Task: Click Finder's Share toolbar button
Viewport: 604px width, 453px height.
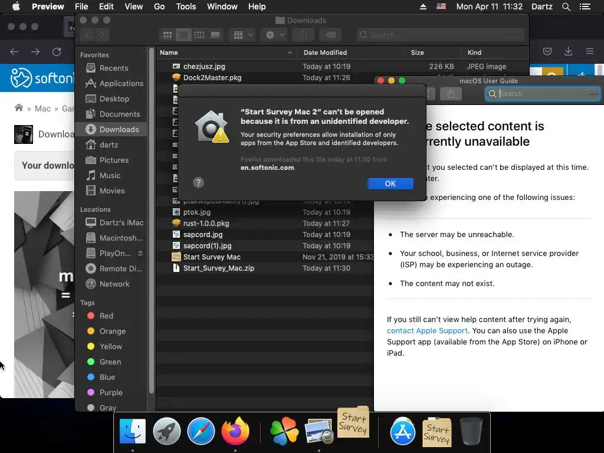Action: point(304,35)
